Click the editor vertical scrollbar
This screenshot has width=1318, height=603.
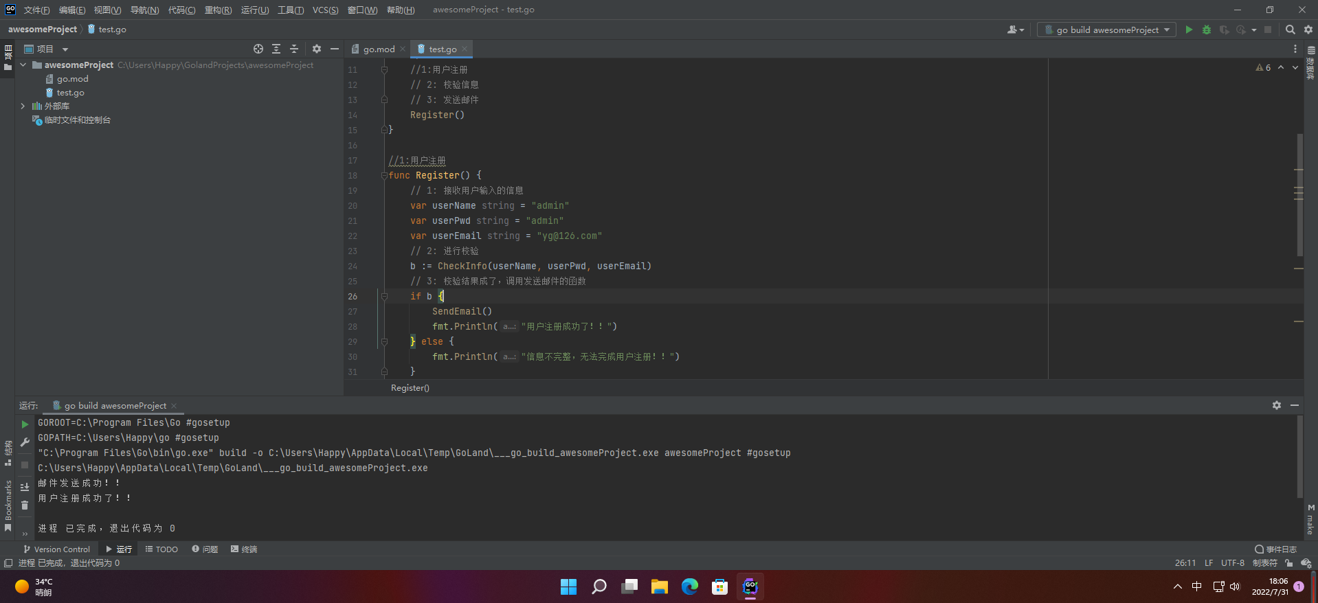1299,195
